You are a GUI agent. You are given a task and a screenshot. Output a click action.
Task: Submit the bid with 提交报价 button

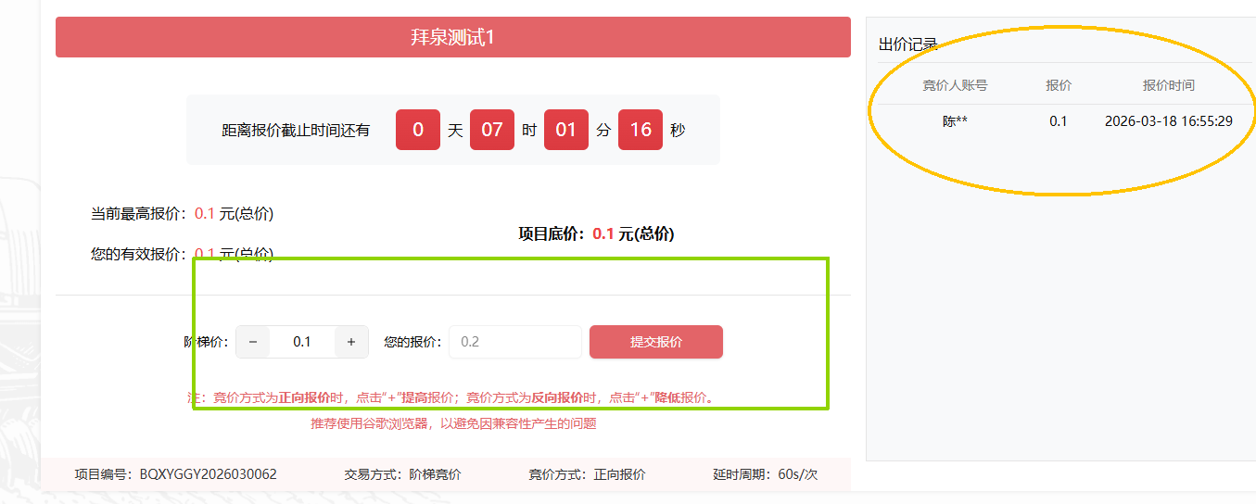coord(655,342)
